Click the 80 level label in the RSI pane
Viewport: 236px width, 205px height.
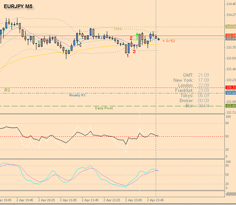pyautogui.click(x=227, y=123)
